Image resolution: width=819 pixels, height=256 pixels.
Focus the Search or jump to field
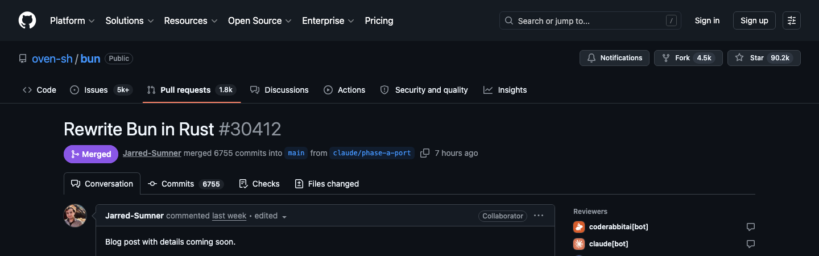[590, 20]
